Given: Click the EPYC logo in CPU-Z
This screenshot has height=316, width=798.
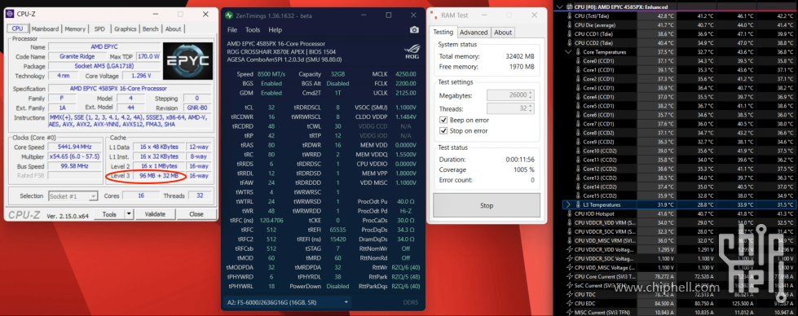Looking at the screenshot, I should (188, 60).
